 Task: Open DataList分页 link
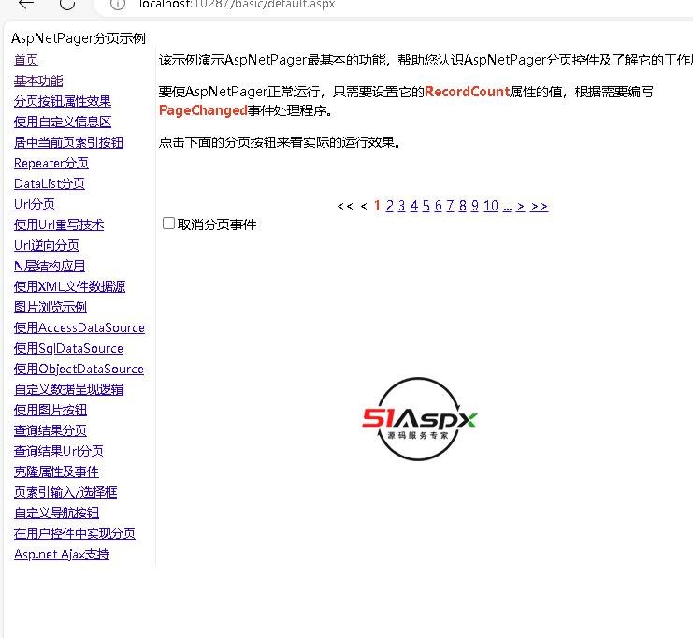point(50,183)
